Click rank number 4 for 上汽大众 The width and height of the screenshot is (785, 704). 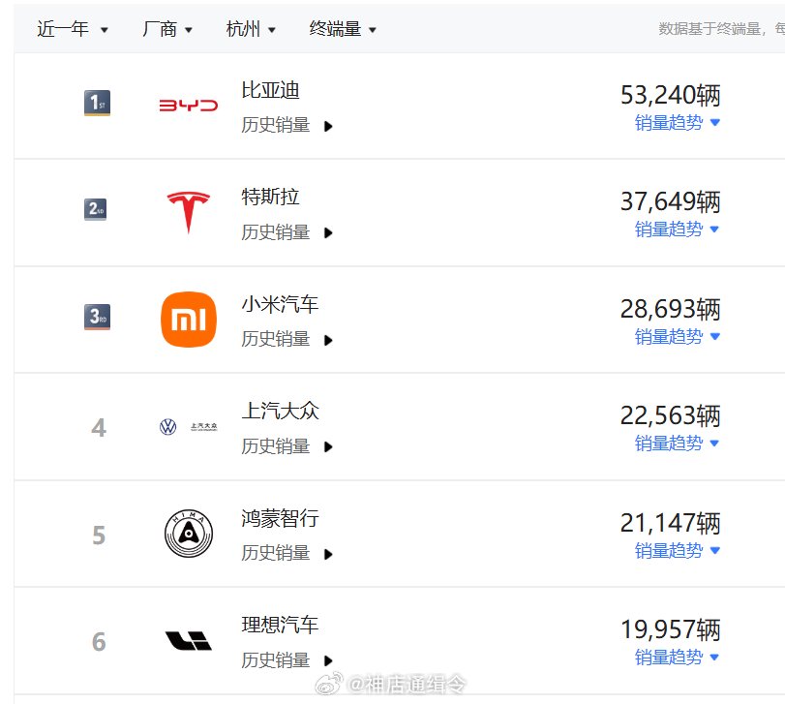pyautogui.click(x=99, y=428)
